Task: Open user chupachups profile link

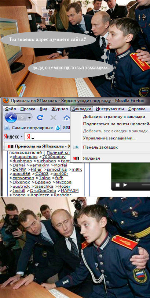Action: tap(25, 157)
